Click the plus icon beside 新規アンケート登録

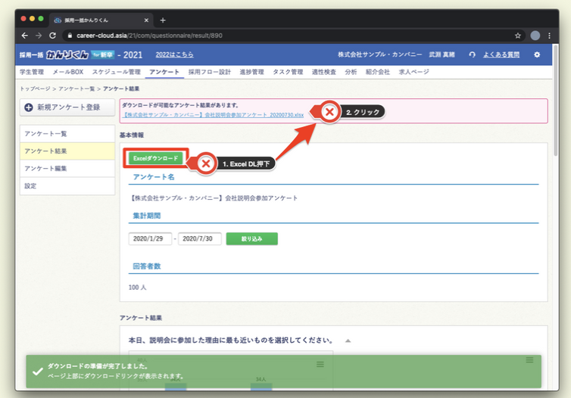point(29,108)
